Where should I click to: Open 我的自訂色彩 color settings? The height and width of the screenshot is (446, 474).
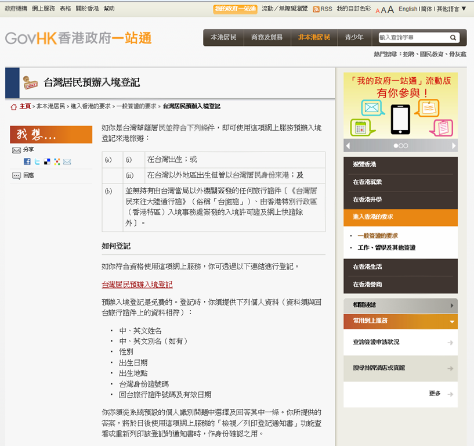click(354, 9)
